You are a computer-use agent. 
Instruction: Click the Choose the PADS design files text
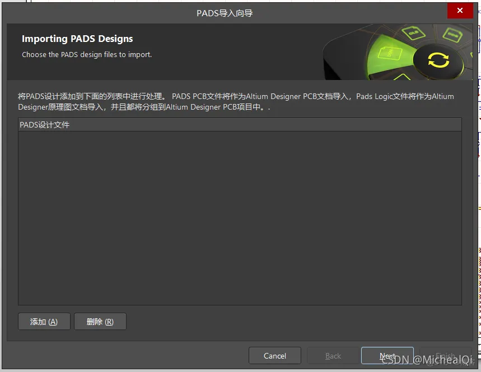point(87,55)
